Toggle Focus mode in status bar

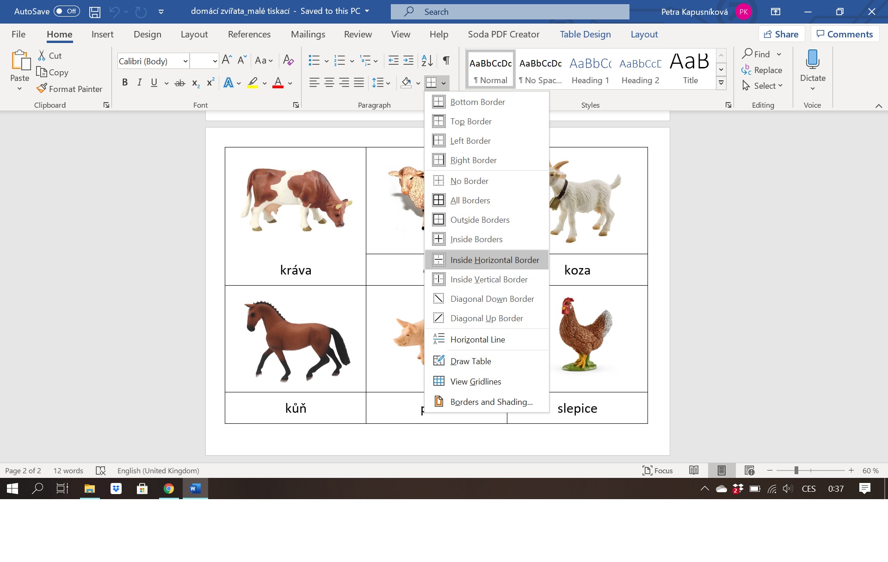point(658,470)
